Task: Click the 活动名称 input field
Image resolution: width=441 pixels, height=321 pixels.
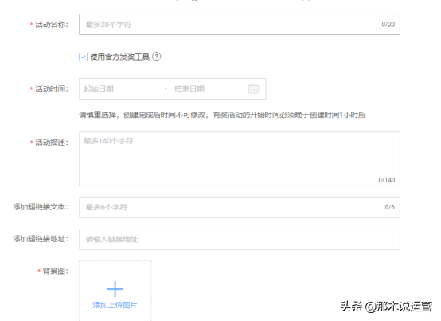Action: [x=240, y=25]
